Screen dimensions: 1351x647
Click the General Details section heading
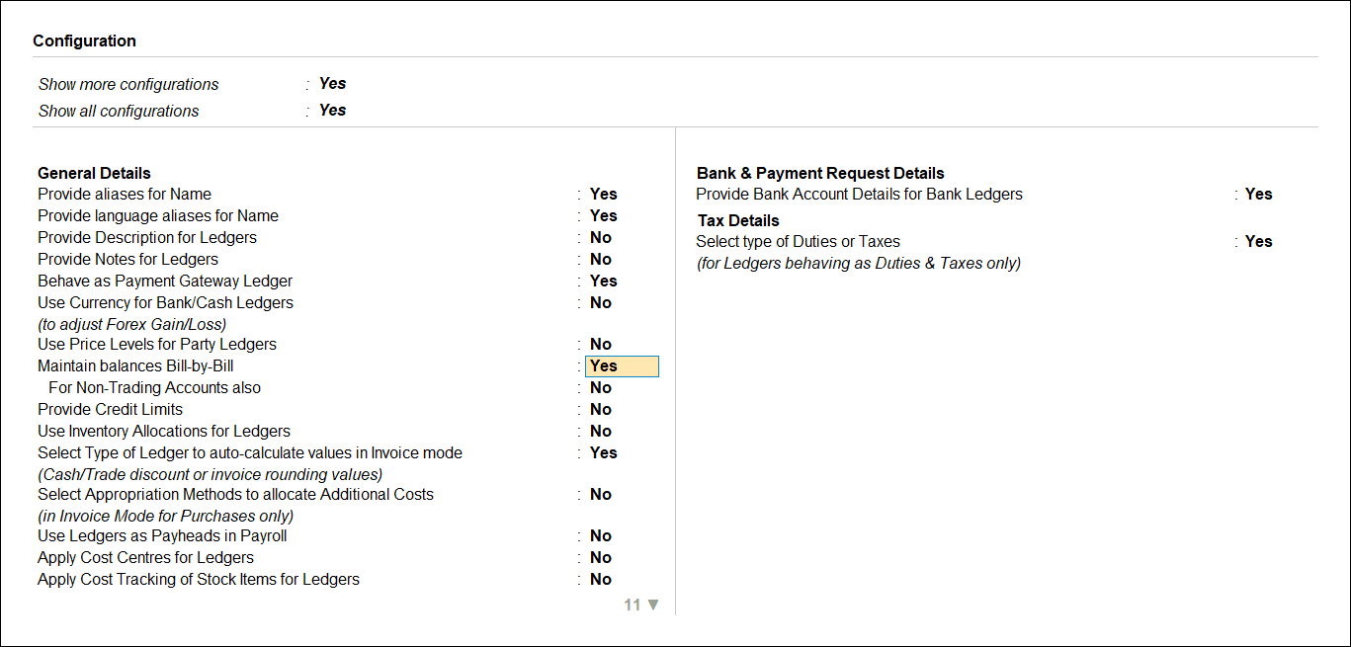coord(94,174)
